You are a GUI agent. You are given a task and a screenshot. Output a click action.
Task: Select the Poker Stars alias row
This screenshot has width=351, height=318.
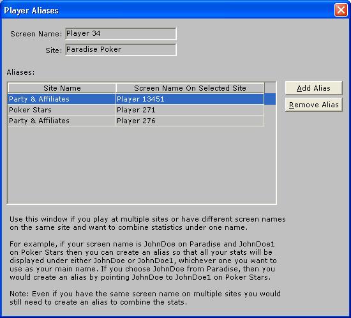pos(136,110)
